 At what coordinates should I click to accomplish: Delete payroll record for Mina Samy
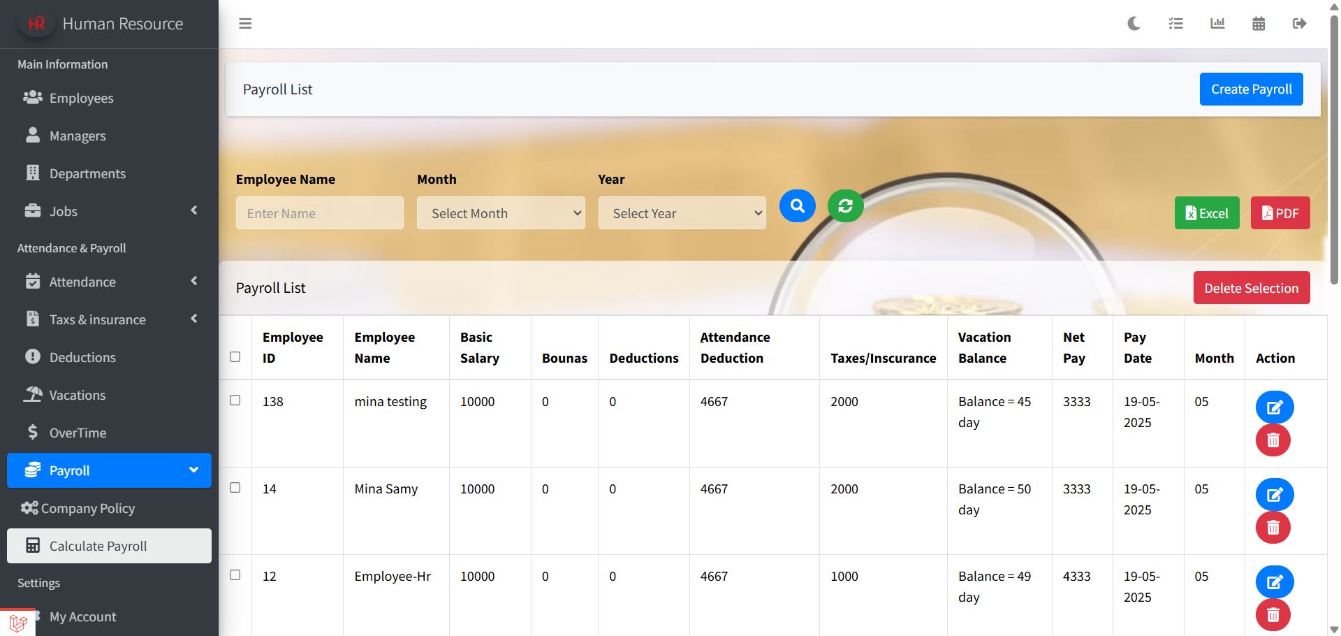(1273, 528)
